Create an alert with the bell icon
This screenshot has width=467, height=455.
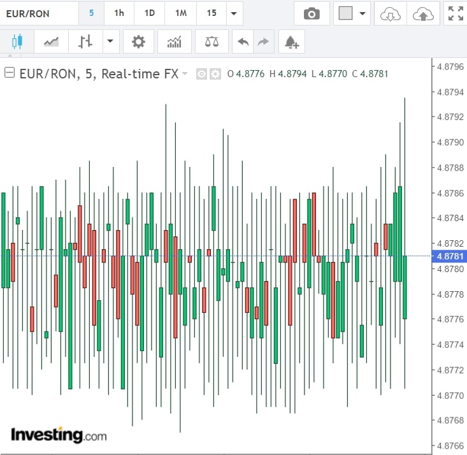pyautogui.click(x=291, y=42)
